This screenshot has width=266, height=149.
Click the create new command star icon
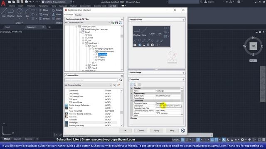[x=118, y=85]
